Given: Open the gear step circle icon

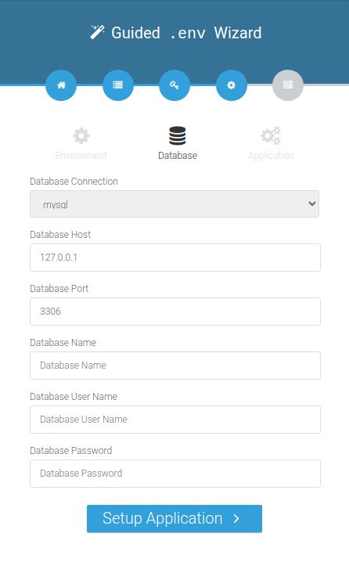Looking at the screenshot, I should [x=232, y=85].
